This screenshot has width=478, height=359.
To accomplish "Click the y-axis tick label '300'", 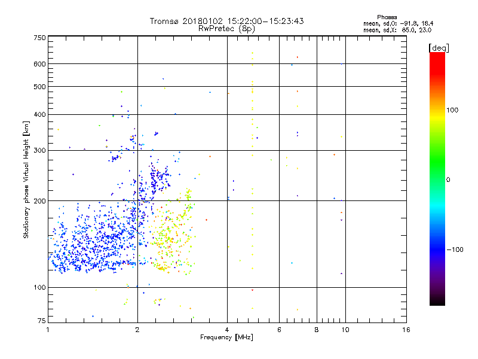I will tap(39, 151).
